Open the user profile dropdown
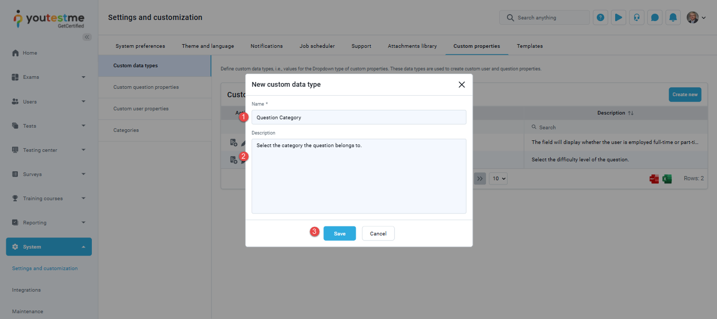Image resolution: width=717 pixels, height=319 pixels. click(x=697, y=17)
